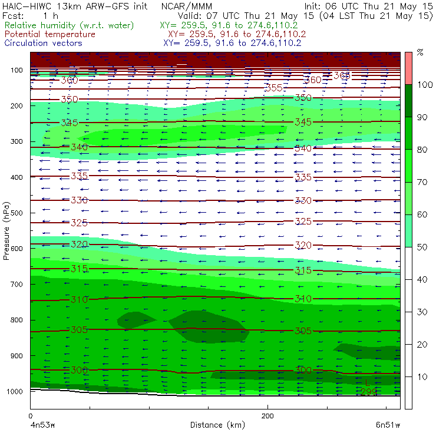Click the '100' pressure axis tick label

pyautogui.click(x=16, y=70)
